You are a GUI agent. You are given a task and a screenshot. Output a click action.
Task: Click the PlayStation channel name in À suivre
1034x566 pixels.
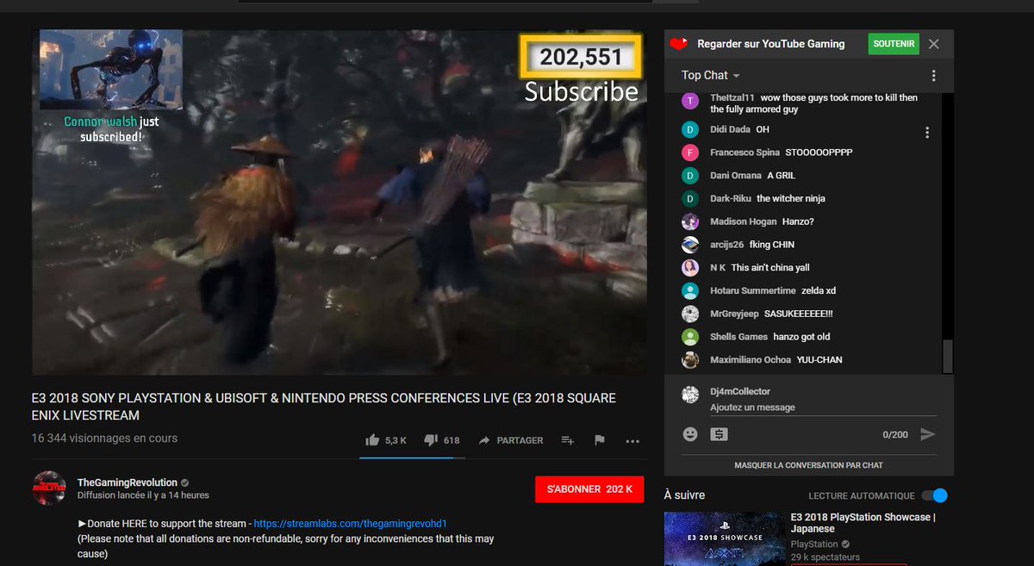tap(814, 544)
